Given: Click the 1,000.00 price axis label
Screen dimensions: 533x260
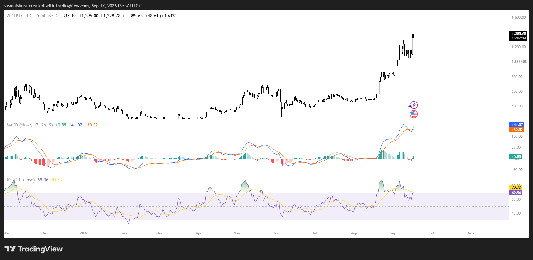Looking at the screenshot, I should point(519,62).
